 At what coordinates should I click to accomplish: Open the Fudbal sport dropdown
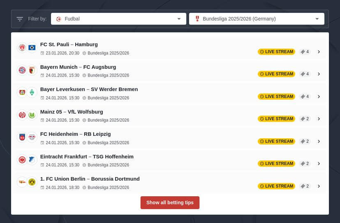coord(118,19)
